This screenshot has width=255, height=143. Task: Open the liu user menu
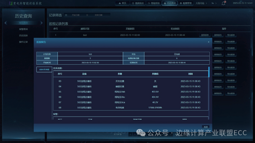tap(214, 3)
